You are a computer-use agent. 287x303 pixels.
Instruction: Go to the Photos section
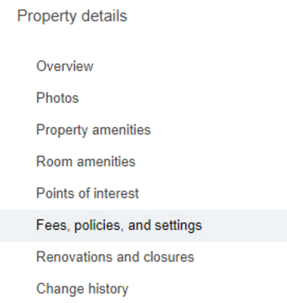[57, 98]
